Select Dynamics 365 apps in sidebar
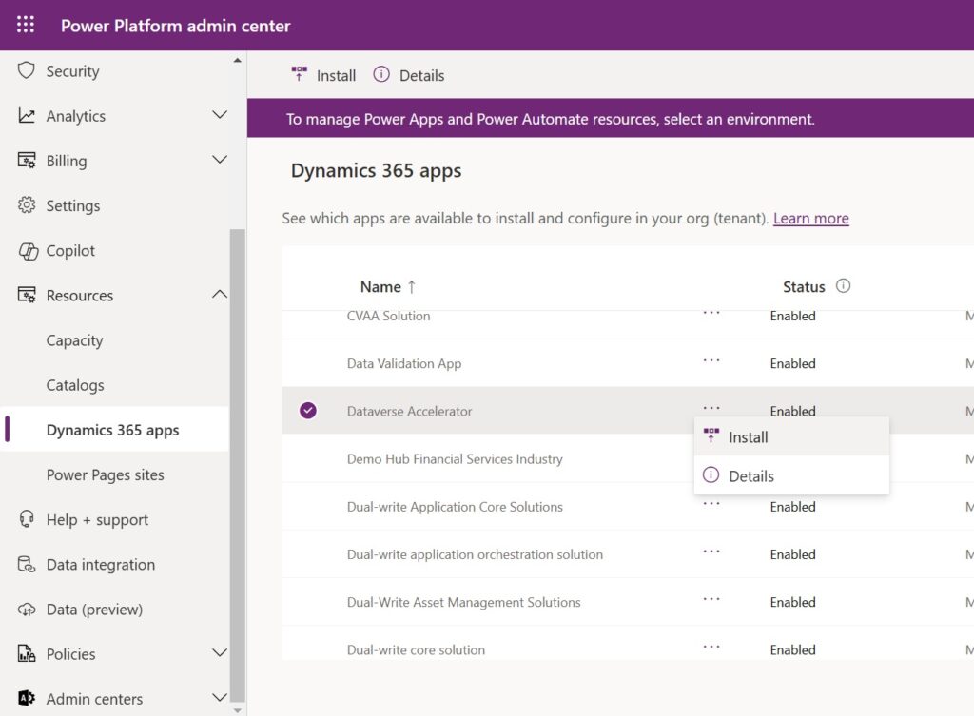This screenshot has width=974, height=716. click(x=112, y=430)
